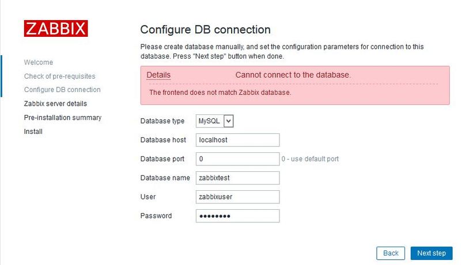Screen dimensions: 461x265
Task: Select Configure DB connection in sidebar
Action: tap(62, 90)
